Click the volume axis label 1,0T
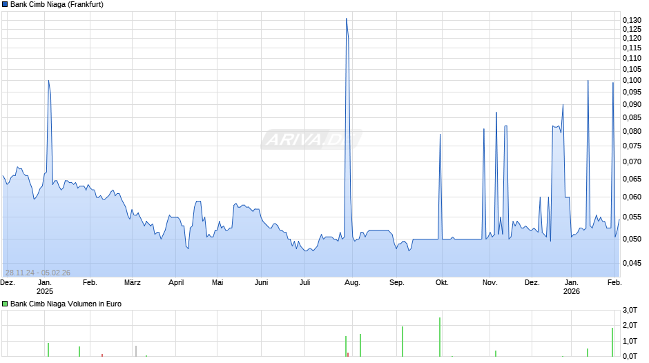Image resolution: width=649 pixels, height=363 pixels. point(630,341)
